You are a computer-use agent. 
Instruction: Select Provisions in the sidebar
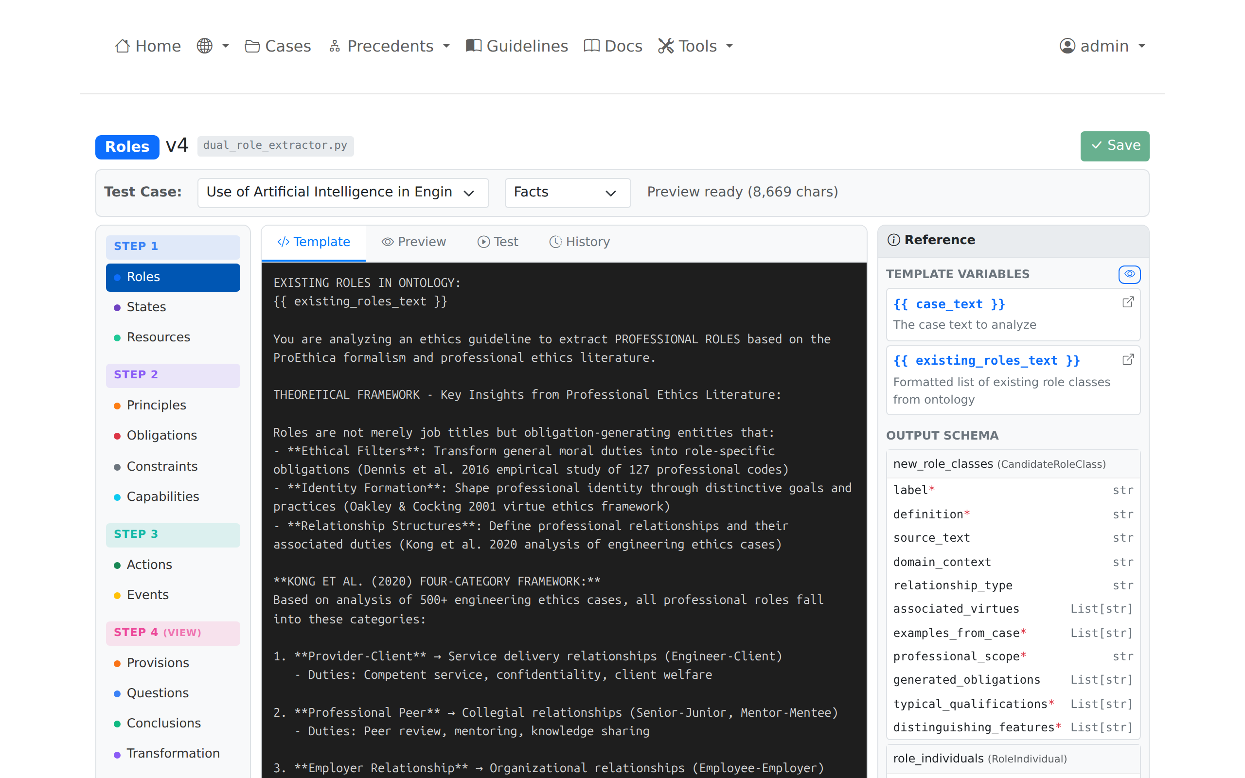(173, 663)
